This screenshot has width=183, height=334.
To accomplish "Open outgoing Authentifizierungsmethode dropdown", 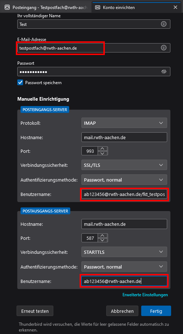I will coord(124,267).
